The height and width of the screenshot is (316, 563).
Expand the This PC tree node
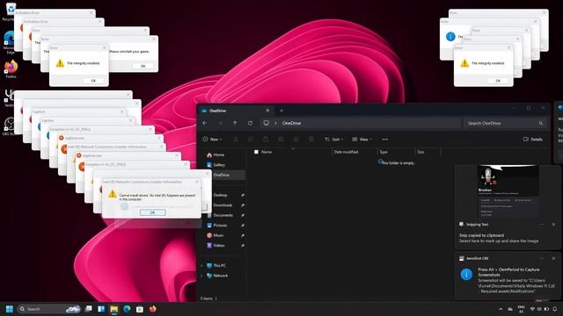pyautogui.click(x=201, y=265)
